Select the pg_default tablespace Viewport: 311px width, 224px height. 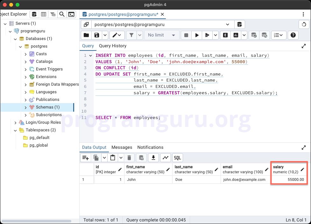(39, 138)
